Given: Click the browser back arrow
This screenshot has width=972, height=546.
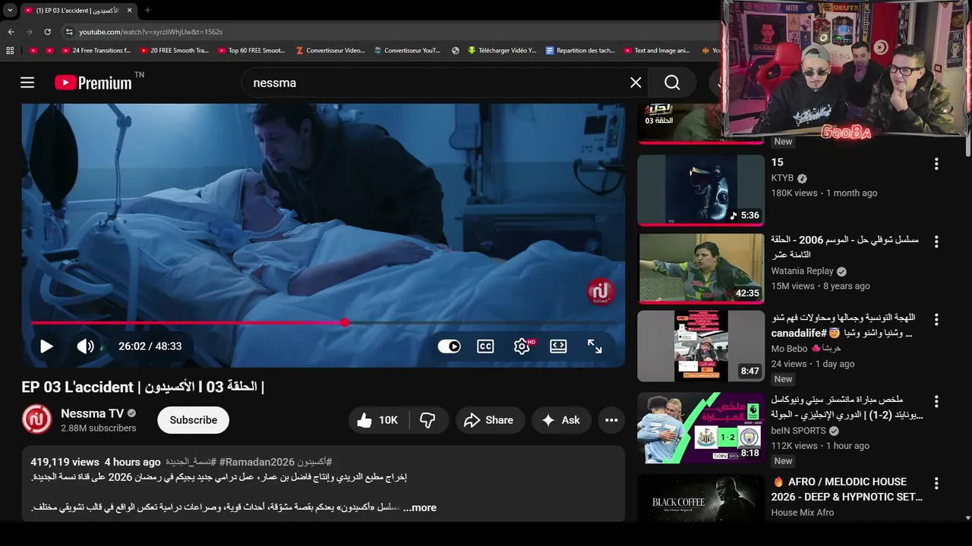Looking at the screenshot, I should (x=11, y=32).
